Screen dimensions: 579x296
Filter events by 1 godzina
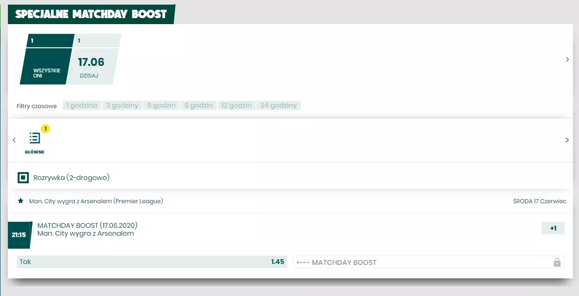point(82,105)
